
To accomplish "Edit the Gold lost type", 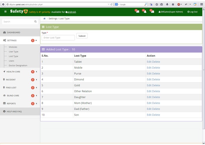I will pyautogui.click(x=149, y=85).
